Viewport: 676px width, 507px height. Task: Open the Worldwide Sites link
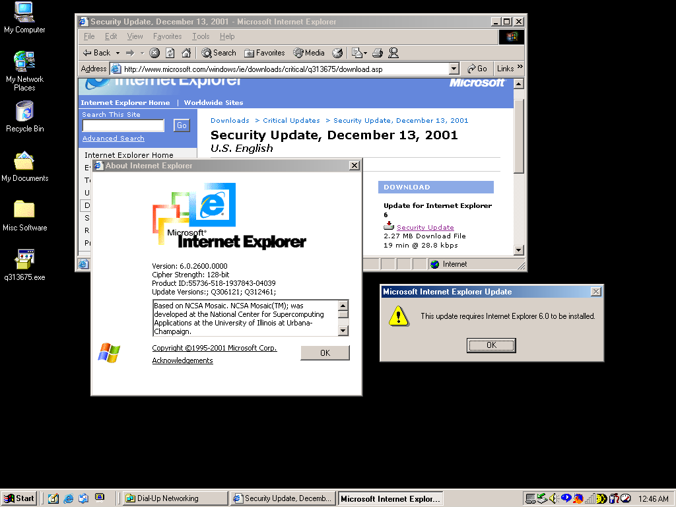click(213, 102)
